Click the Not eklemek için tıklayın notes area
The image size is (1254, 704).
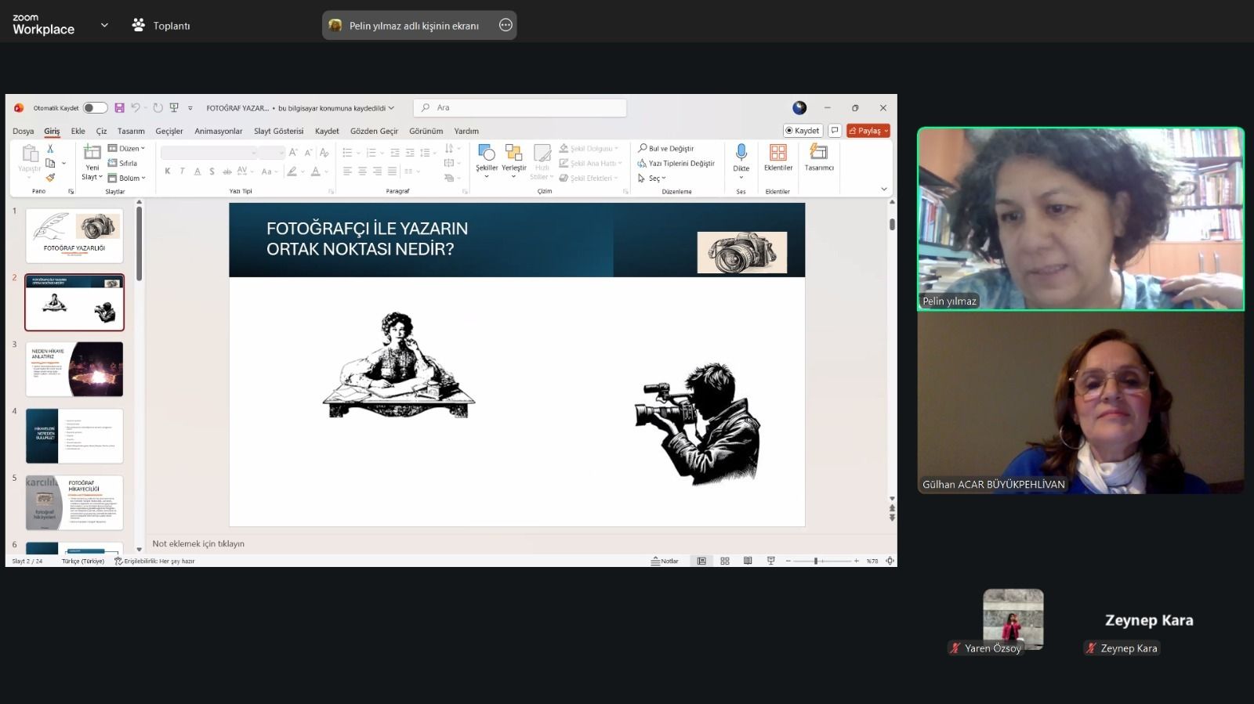coord(198,543)
